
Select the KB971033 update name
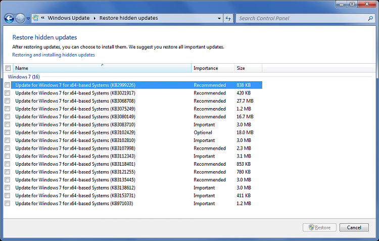74,204
